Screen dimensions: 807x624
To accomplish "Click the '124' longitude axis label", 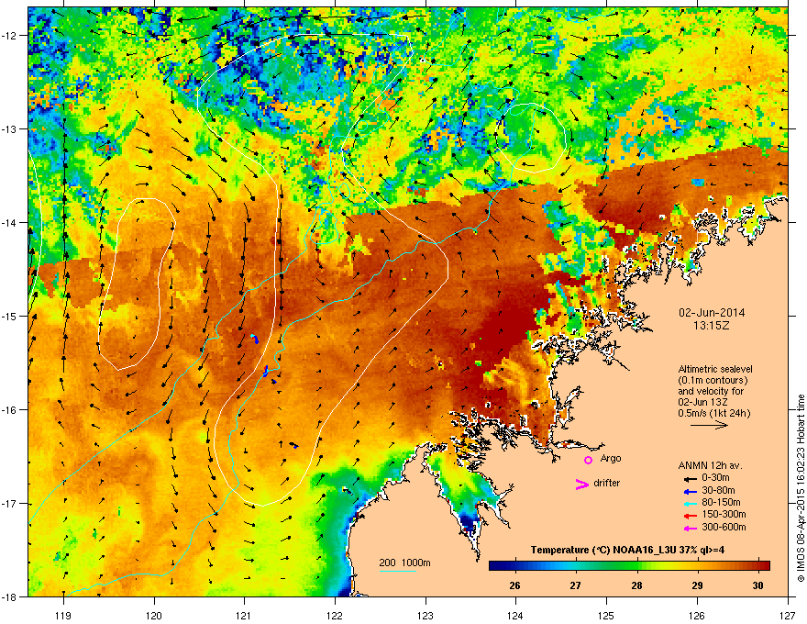I will pos(516,615).
